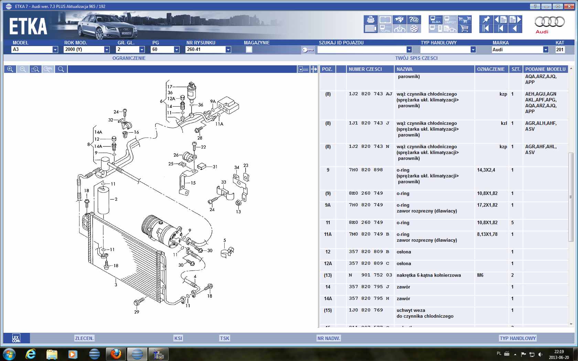
Task: Click the monitor-to-device transfer icon under ELSA
Action: click(x=436, y=29)
